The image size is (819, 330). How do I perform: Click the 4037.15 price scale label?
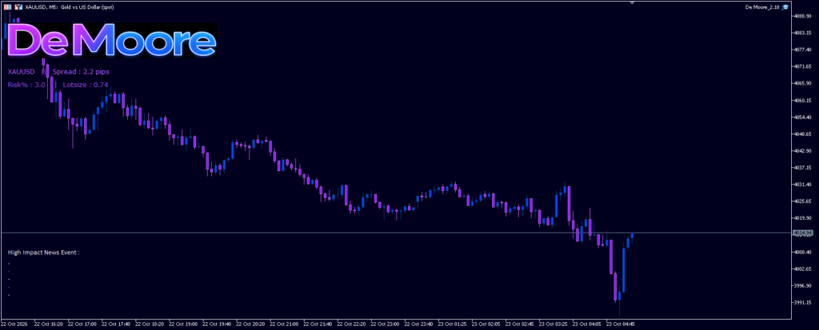click(802, 168)
